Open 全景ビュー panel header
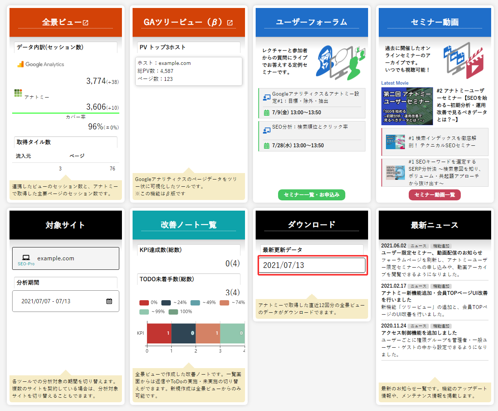Viewport: 498px width, 411px height. tap(65, 22)
